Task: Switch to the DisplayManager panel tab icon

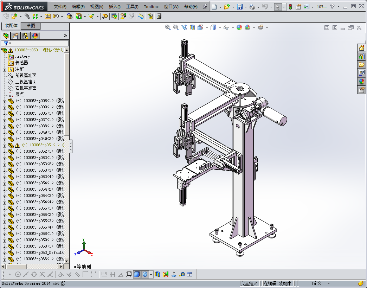Action: tap(35, 36)
